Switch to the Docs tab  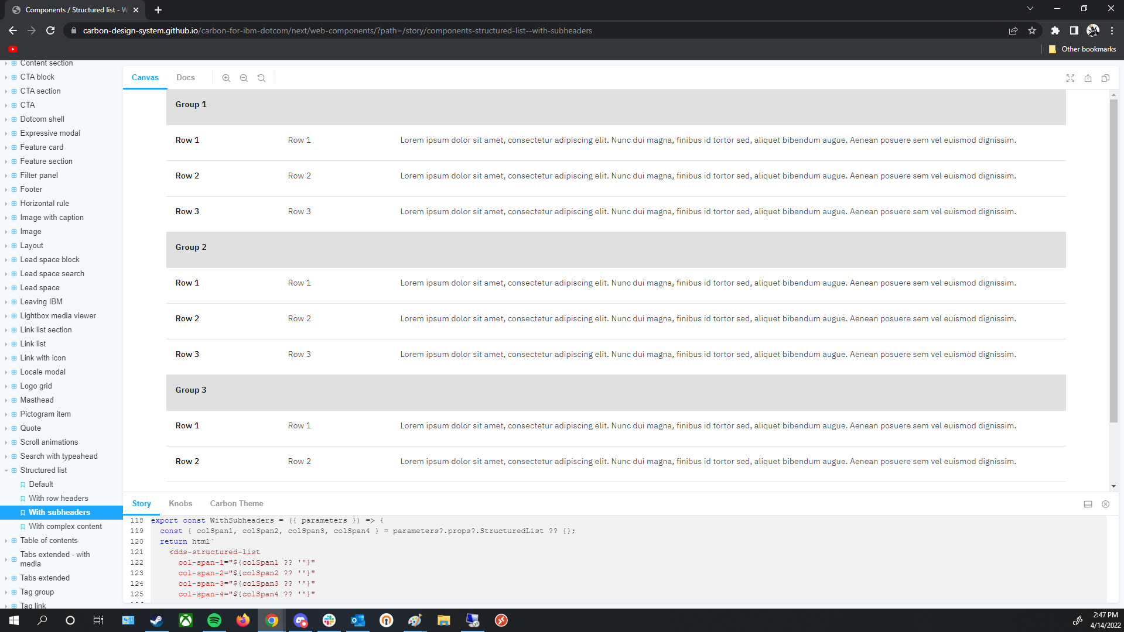point(185,77)
